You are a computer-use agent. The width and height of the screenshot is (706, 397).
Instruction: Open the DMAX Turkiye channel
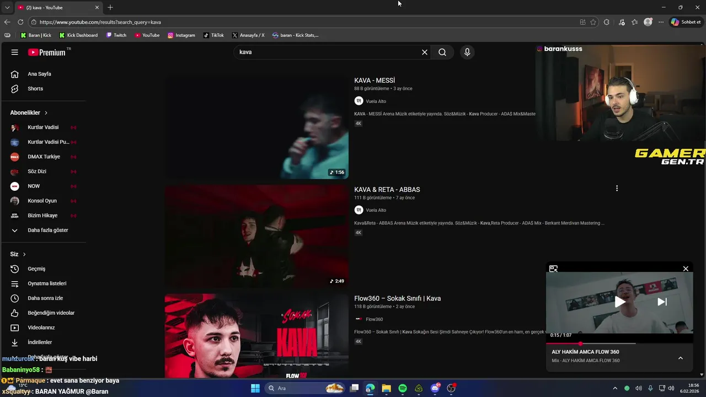click(x=44, y=157)
